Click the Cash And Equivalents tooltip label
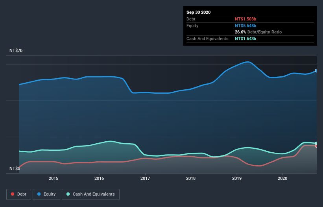This screenshot has width=323, height=207. (x=207, y=39)
